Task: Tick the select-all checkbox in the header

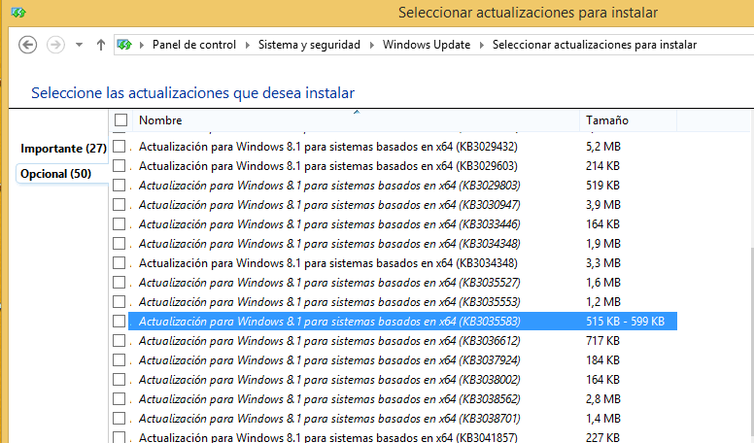Action: 120,120
